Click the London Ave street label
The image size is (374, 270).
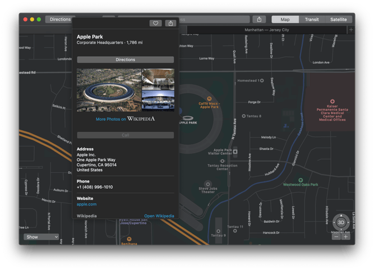[x=321, y=62]
